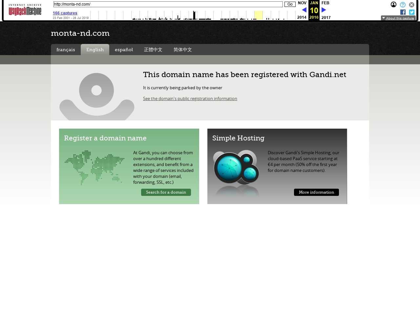Click the URL address field

(x=168, y=4)
